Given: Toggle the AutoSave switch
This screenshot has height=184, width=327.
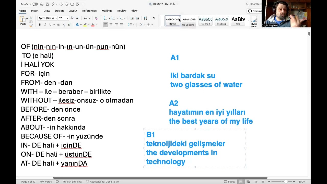Looking at the screenshot, I should click(35, 4).
